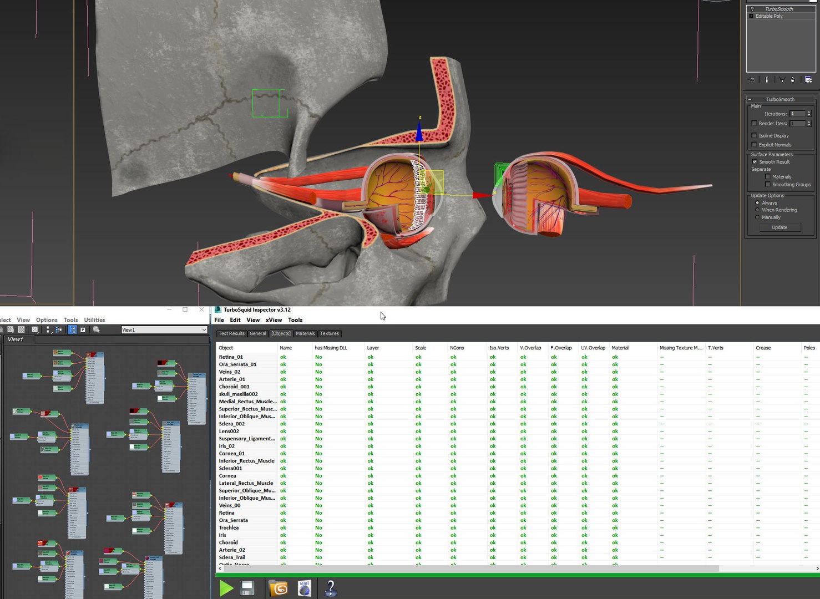Export the report with the html globe icon
Screen dimensions: 820x599
click(x=304, y=588)
